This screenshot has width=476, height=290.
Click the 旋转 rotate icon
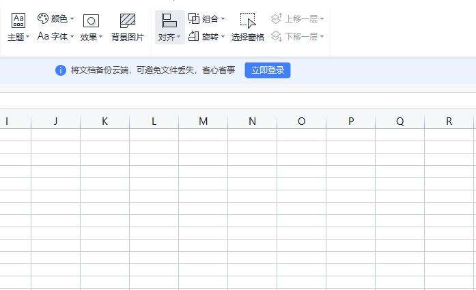[194, 36]
